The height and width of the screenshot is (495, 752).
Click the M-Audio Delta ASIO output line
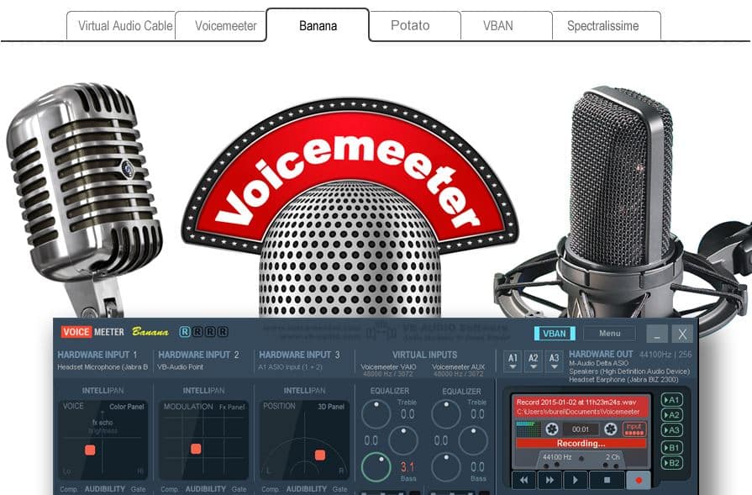pos(598,363)
